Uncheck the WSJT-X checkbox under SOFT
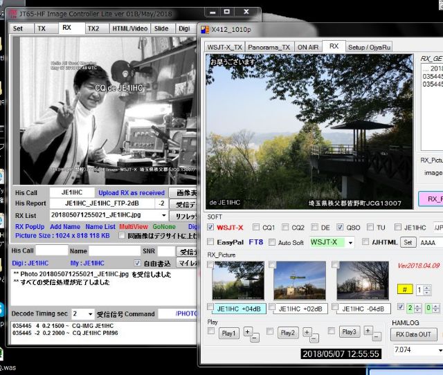Image resolution: width=443 pixels, height=375 pixels. pos(211,227)
